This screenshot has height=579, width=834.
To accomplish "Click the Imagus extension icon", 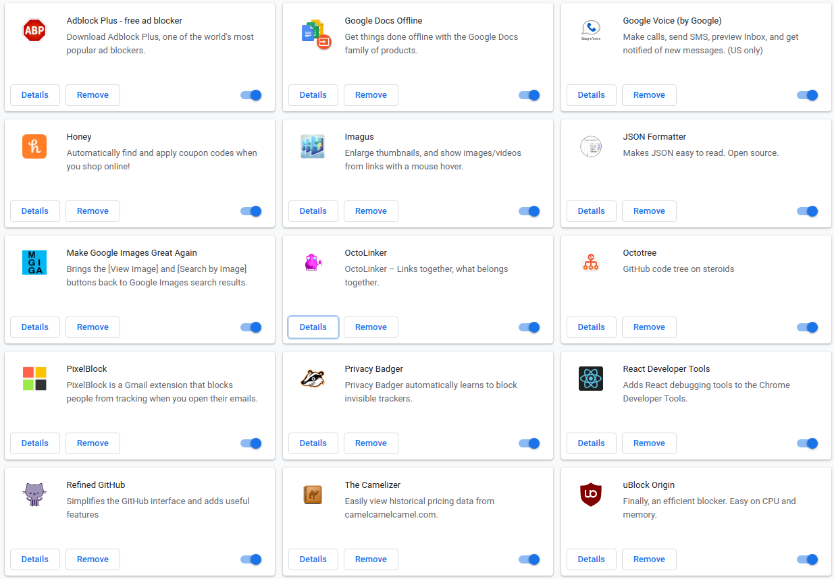I will tap(313, 146).
